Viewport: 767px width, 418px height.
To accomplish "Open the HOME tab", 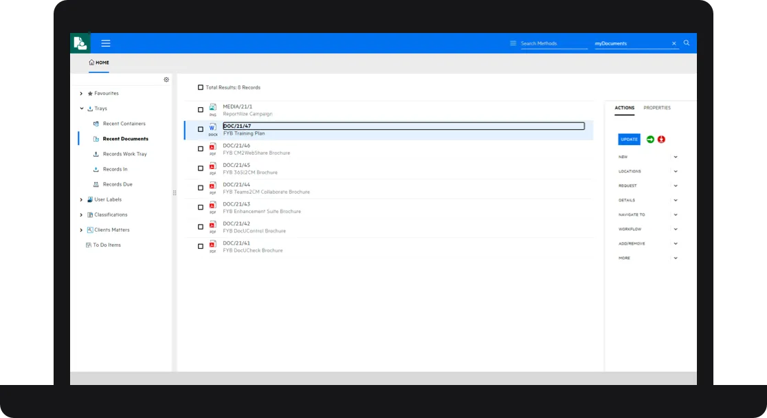I will [99, 63].
